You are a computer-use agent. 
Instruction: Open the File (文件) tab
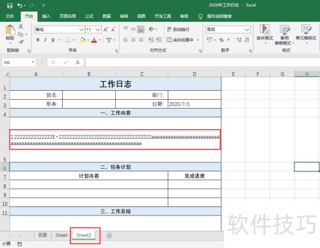pos(10,17)
